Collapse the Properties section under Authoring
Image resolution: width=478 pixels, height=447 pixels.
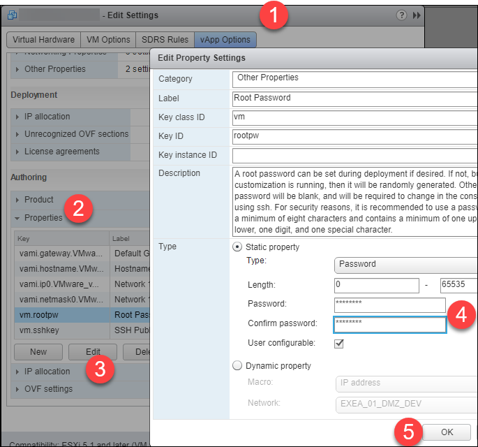point(17,218)
